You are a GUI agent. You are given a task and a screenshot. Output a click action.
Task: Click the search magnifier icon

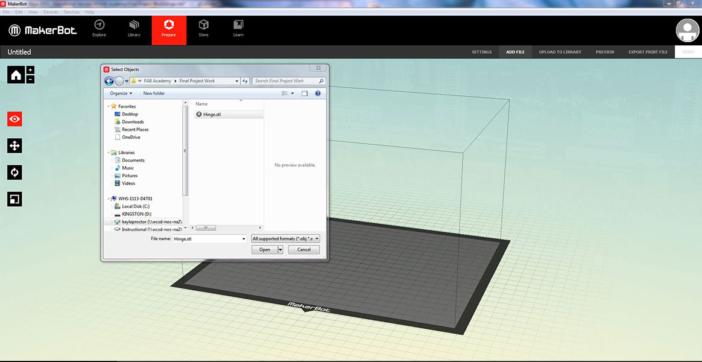(x=321, y=81)
